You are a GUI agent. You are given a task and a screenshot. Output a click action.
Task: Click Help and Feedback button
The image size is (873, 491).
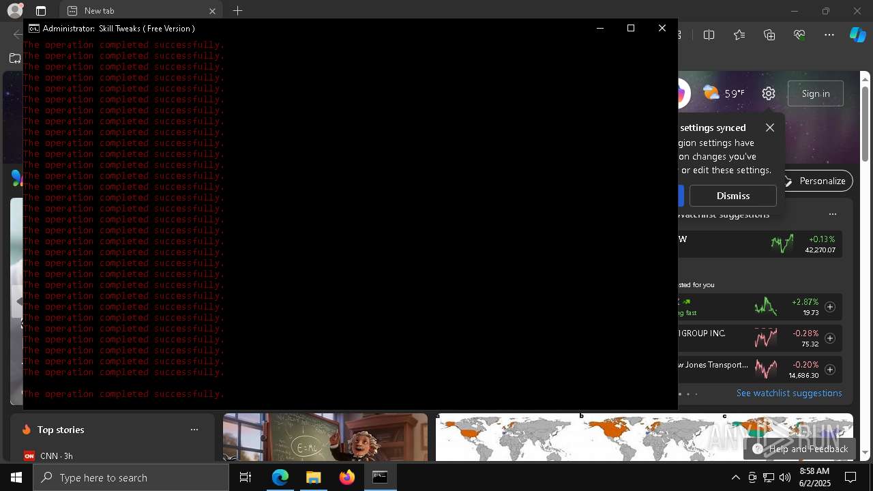click(800, 449)
